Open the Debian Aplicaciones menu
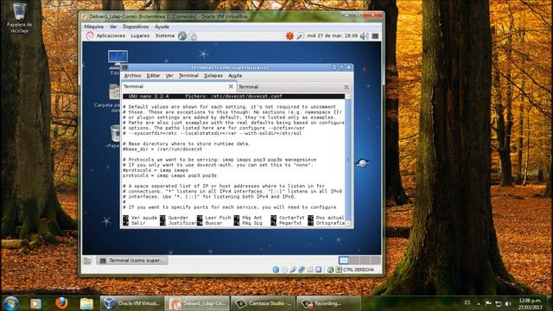Image resolution: width=553 pixels, height=311 pixels. (111, 35)
